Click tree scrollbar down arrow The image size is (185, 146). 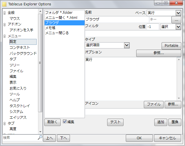pyautogui.click(x=40, y=132)
